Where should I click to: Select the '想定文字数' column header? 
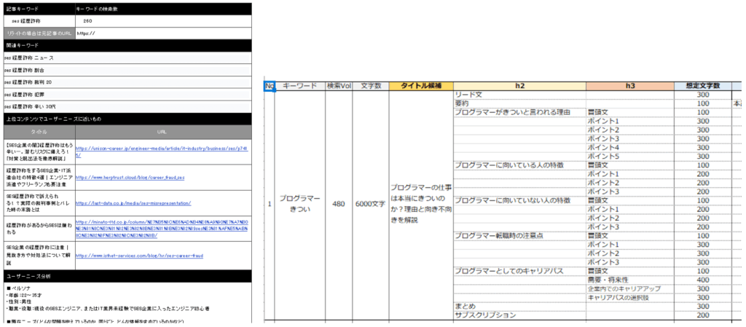[x=703, y=86]
